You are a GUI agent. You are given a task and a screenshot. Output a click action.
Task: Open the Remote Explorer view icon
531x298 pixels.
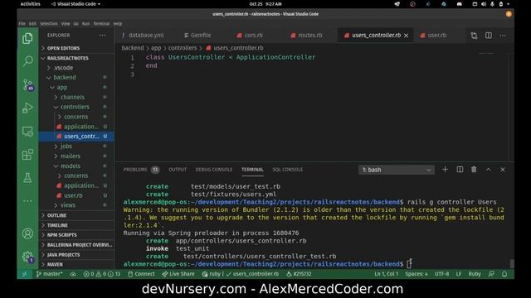pos(27,132)
